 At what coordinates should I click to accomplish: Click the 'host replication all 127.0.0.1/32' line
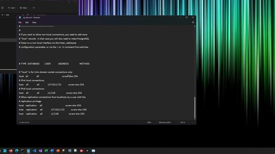(52, 110)
